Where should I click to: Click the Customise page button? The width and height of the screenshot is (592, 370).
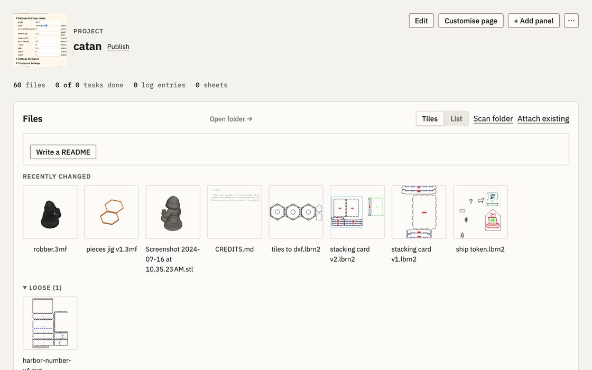tap(471, 21)
